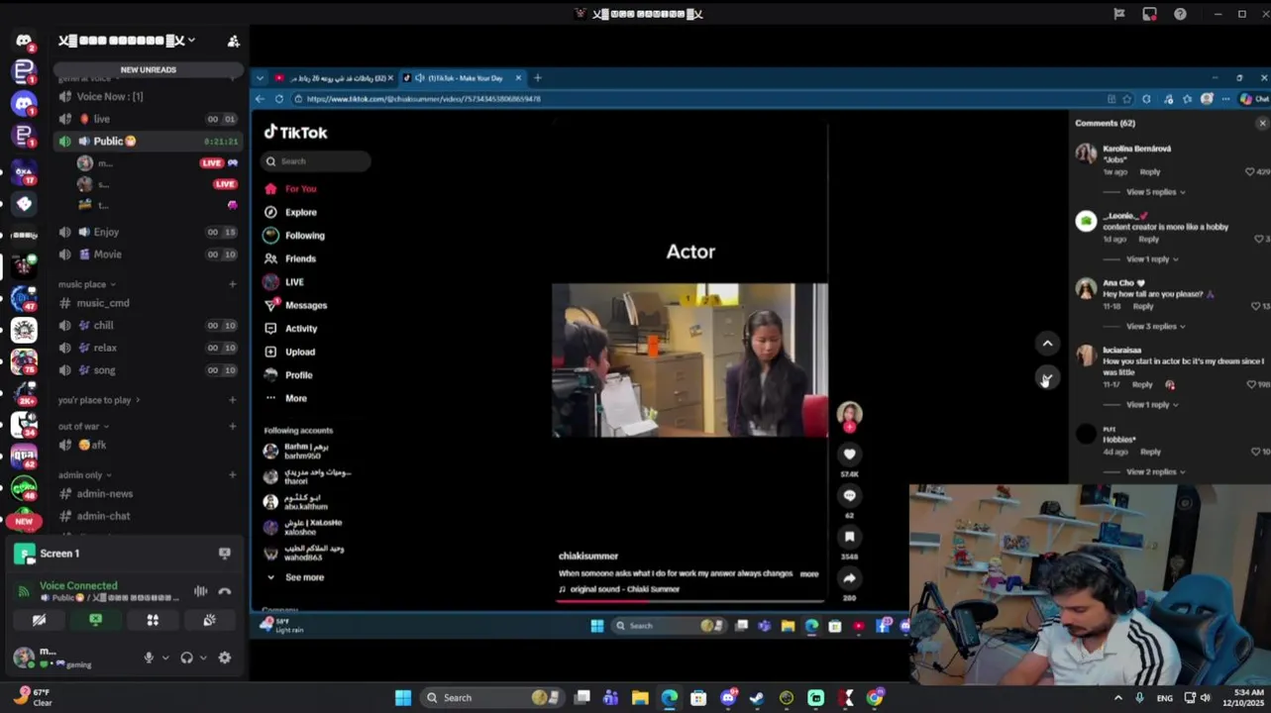Open headphone output options arrow
1271x713 pixels.
coord(203,658)
